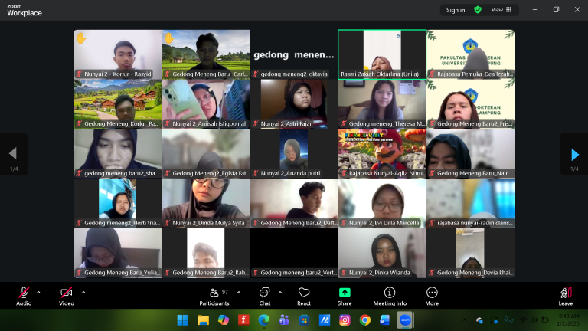Expand video options arrow
588x331 pixels.
point(83,293)
